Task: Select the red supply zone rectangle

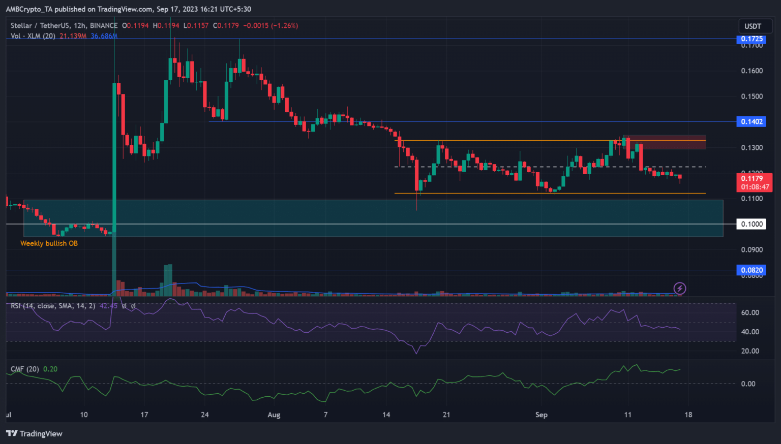Action: [x=666, y=142]
